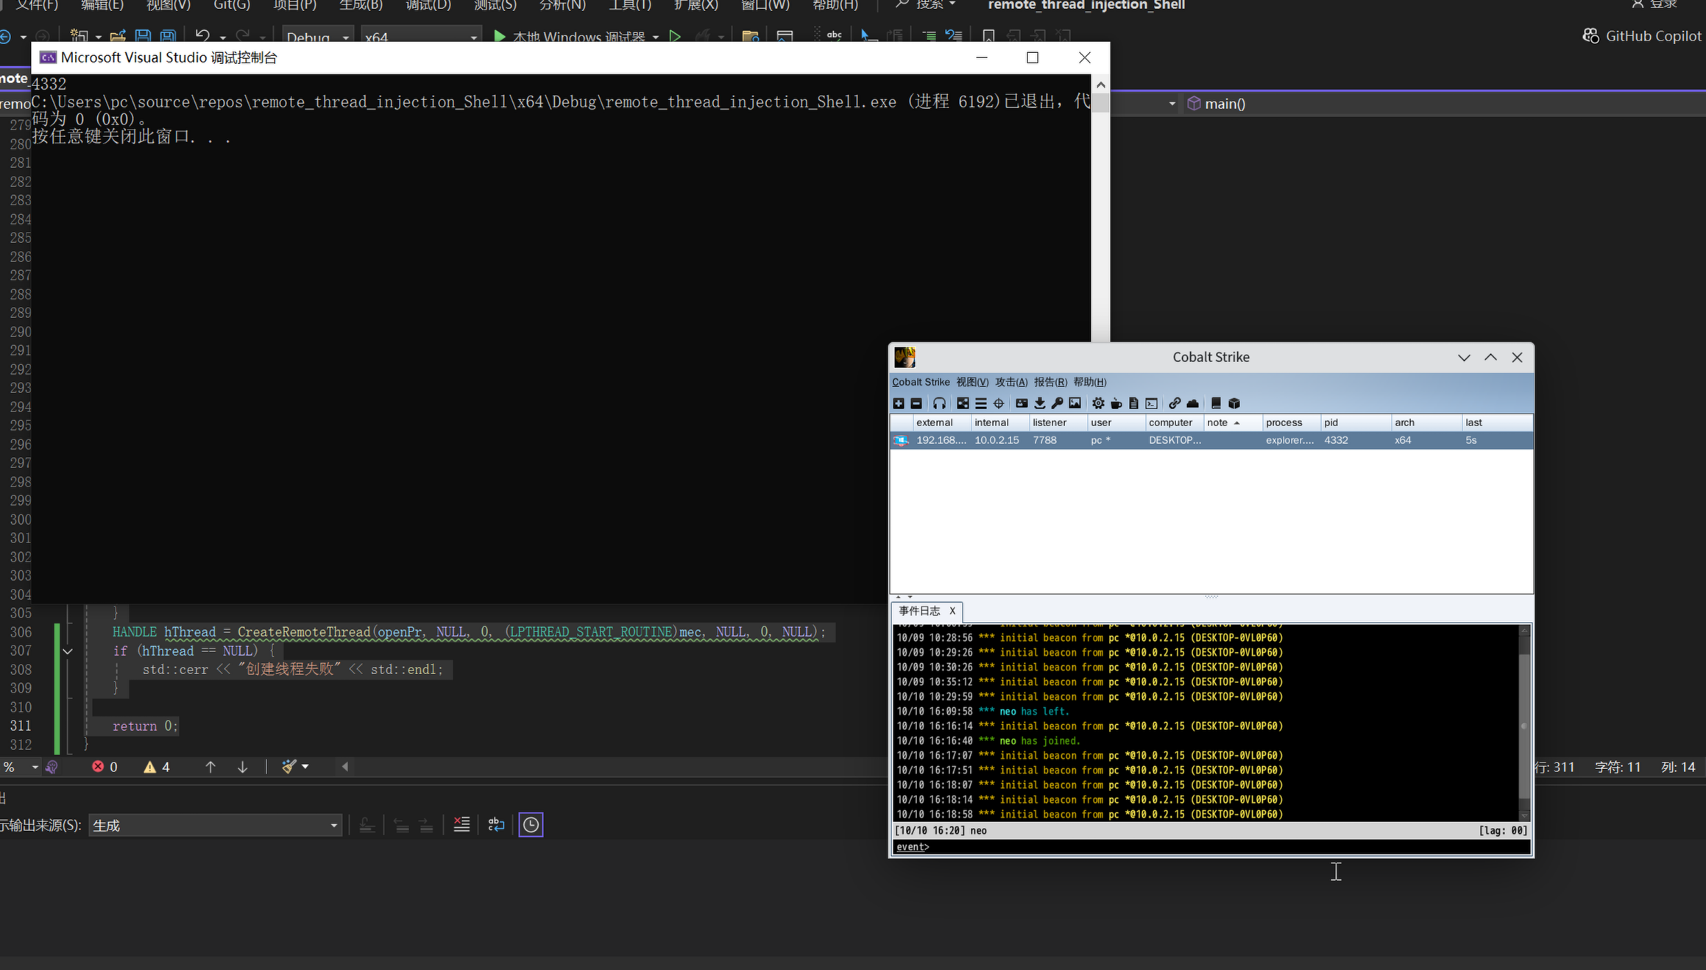
Task: Click the event> command input field
Action: click(1211, 847)
